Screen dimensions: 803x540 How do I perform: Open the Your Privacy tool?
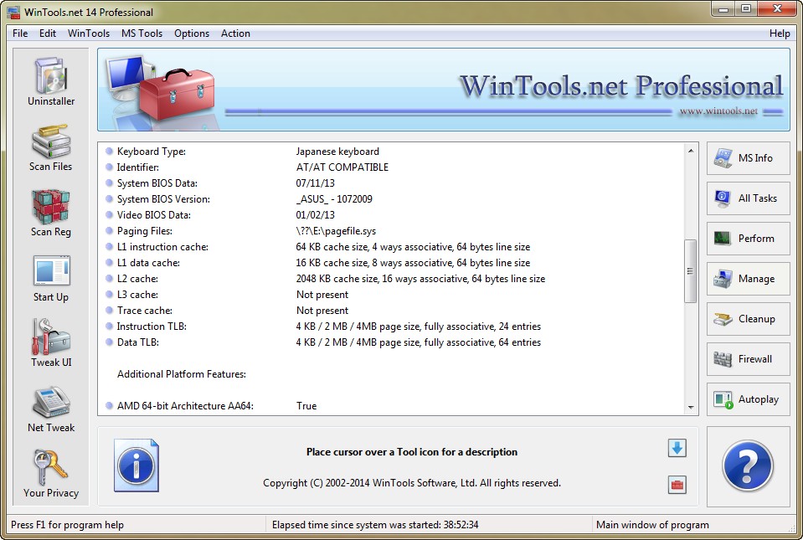tap(51, 474)
